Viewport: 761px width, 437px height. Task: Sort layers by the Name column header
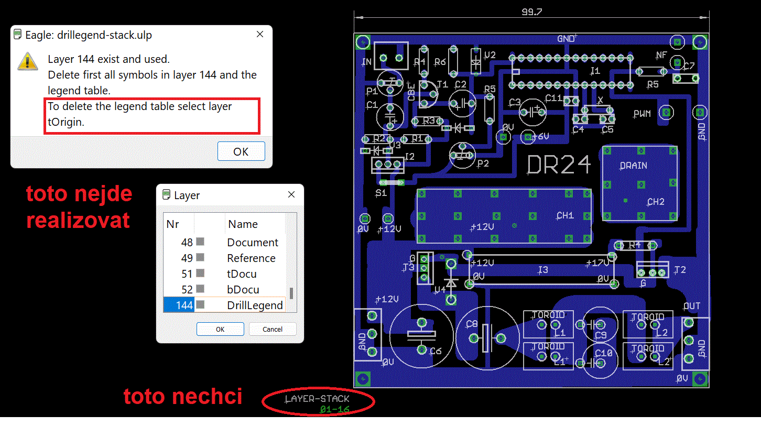click(243, 224)
